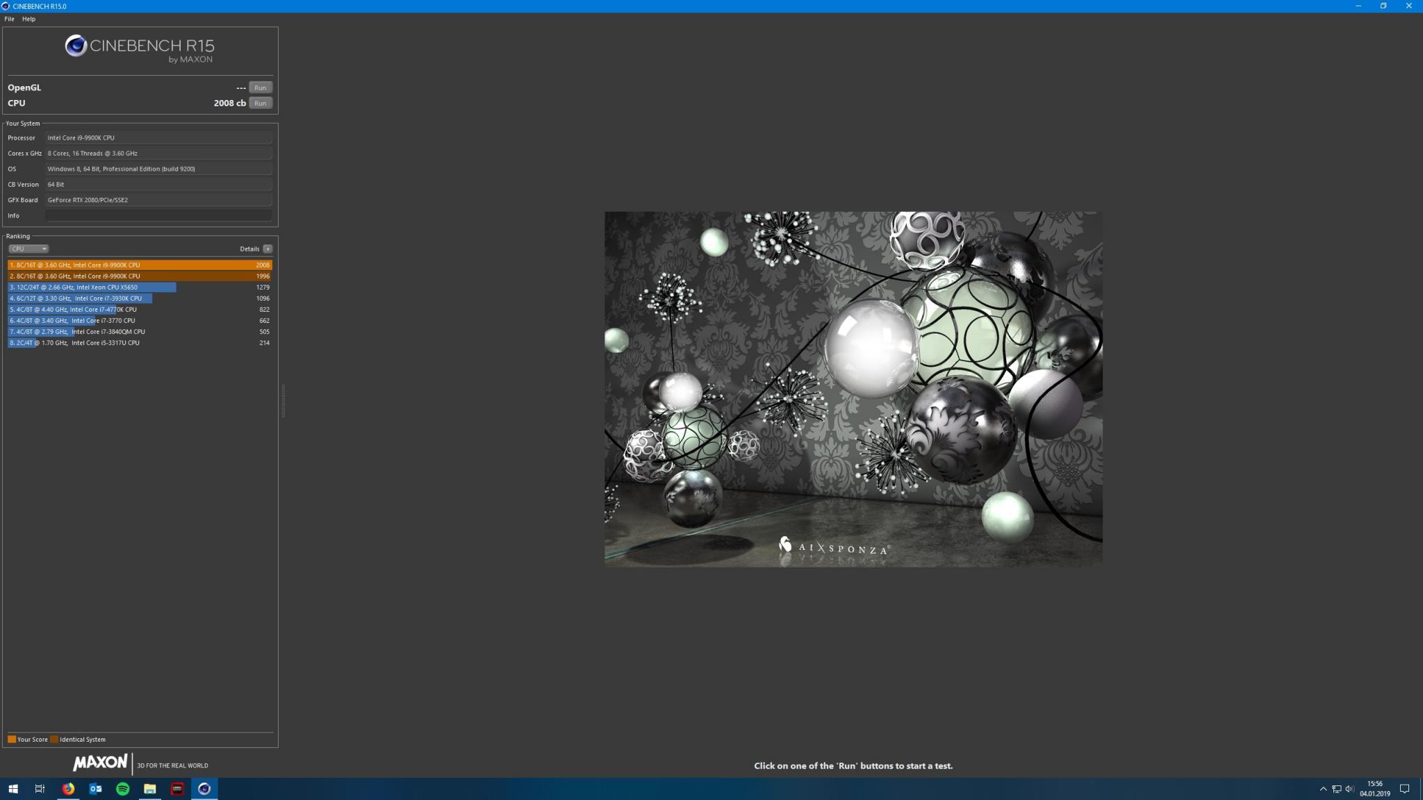
Task: Open Firefox from the taskbar
Action: point(68,789)
